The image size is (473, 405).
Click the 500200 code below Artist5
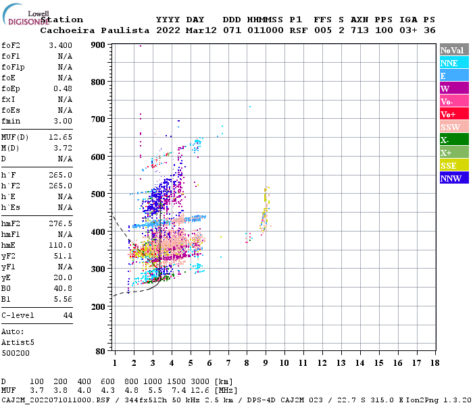tap(16, 353)
